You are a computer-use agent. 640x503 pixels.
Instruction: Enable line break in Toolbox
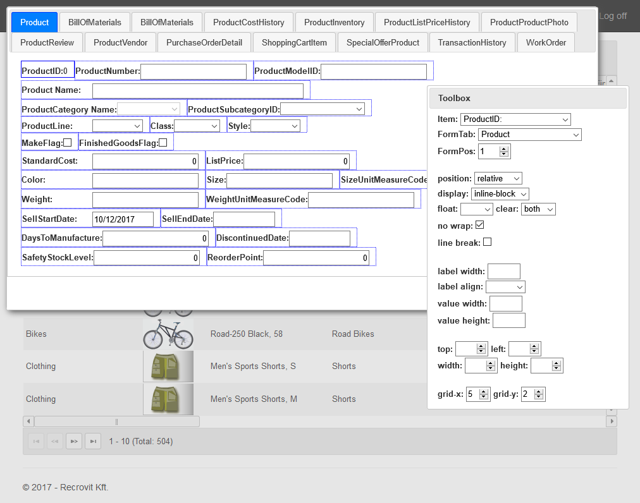click(487, 242)
